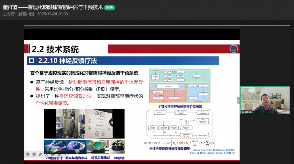Viewport: 294px width, 164px height.
Task: Click the speaker's webcam video thumbnail
Action: [x=265, y=100]
